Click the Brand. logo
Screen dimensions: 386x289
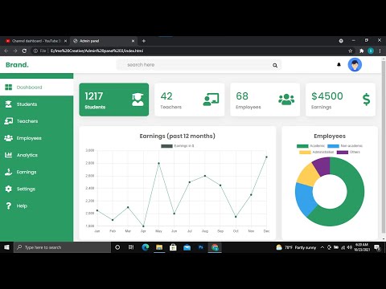(17, 65)
